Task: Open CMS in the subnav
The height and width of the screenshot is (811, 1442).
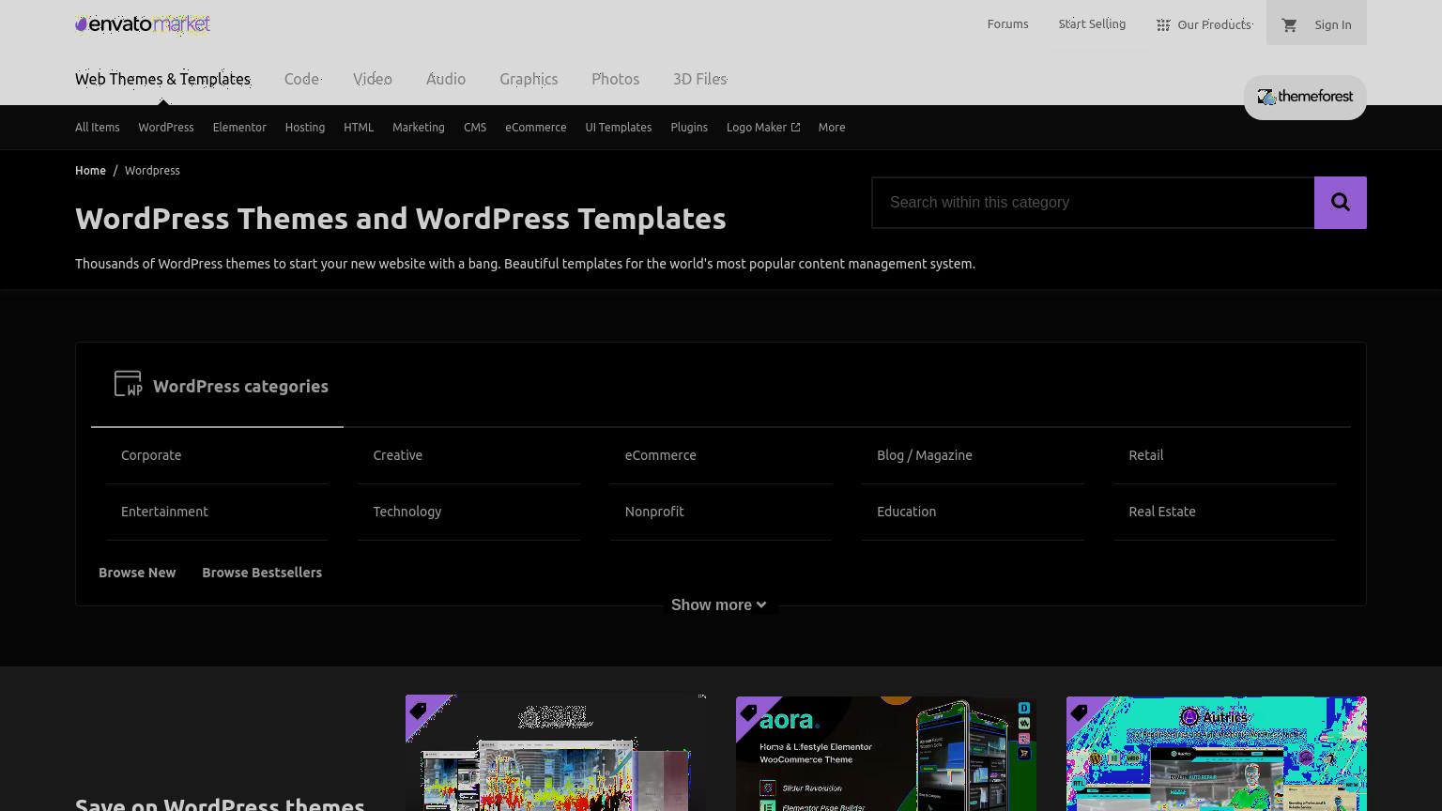Action: pyautogui.click(x=475, y=128)
